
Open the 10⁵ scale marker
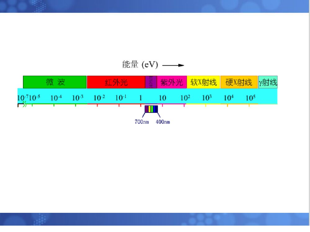pos(250,97)
